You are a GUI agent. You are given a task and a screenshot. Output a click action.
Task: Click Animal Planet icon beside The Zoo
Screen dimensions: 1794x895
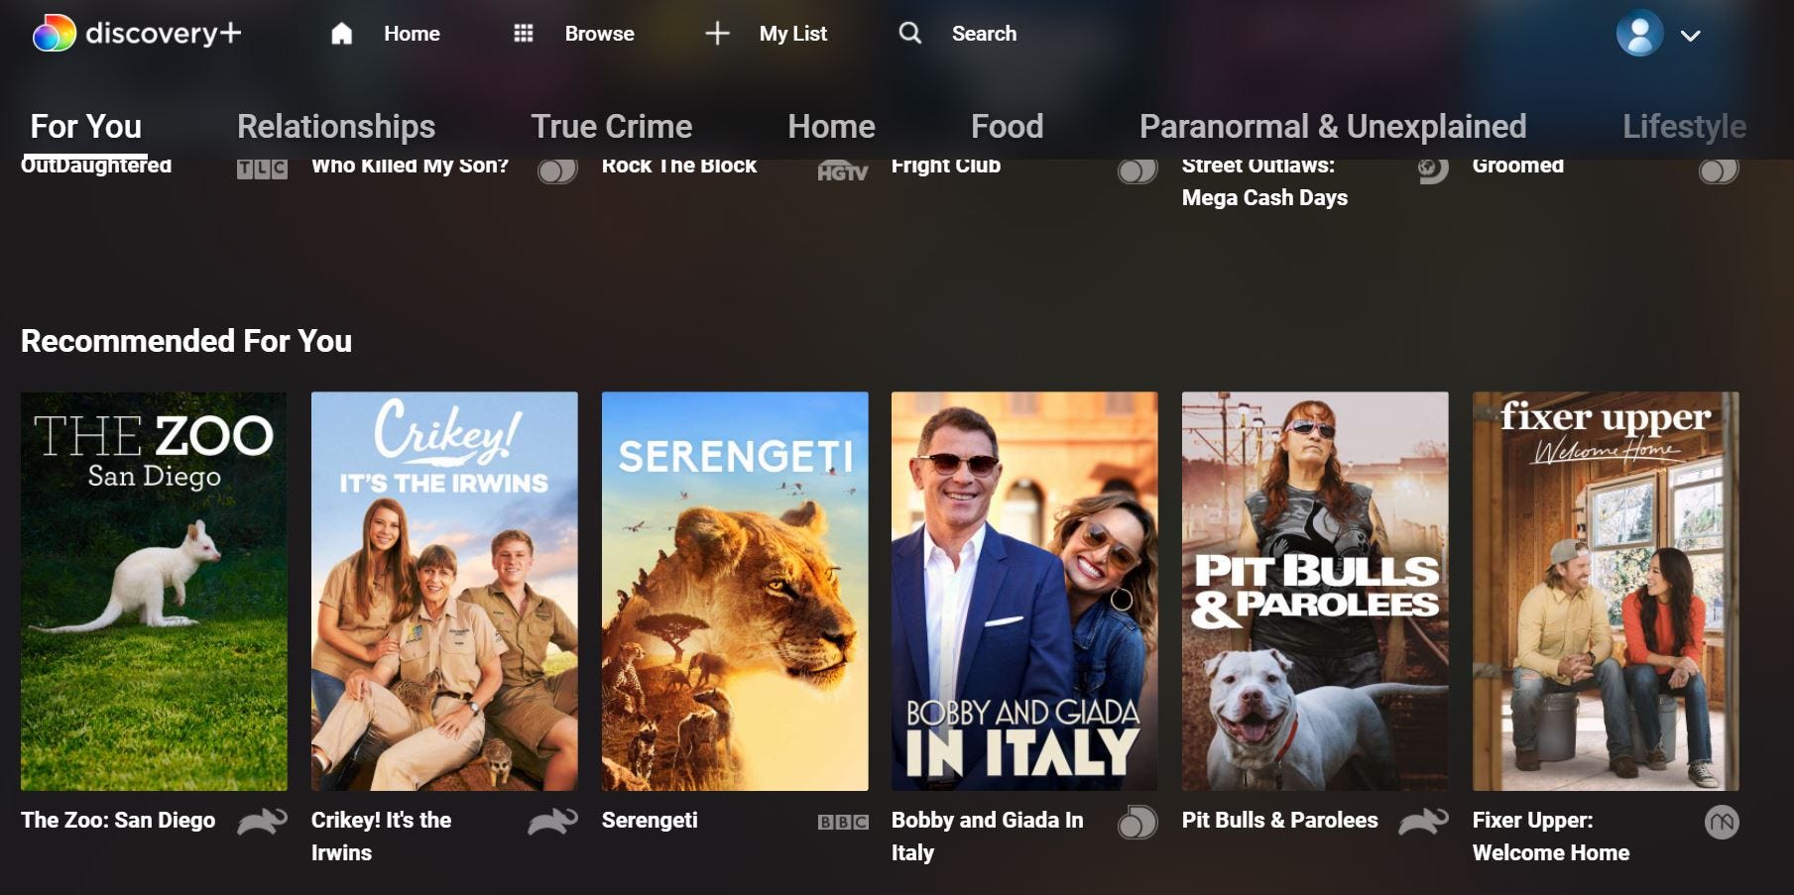pos(262,822)
